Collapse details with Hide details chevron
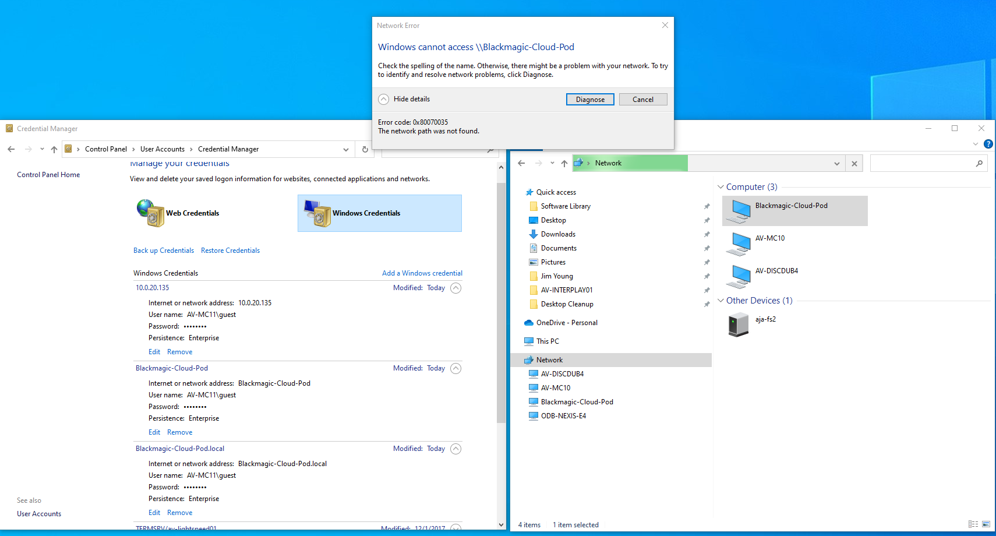Viewport: 996px width, 536px height. tap(383, 99)
